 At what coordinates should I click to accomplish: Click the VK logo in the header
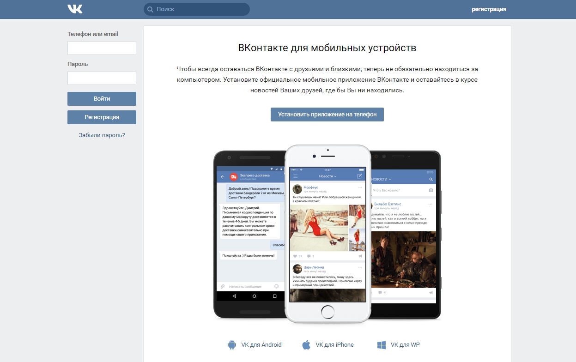pos(75,9)
